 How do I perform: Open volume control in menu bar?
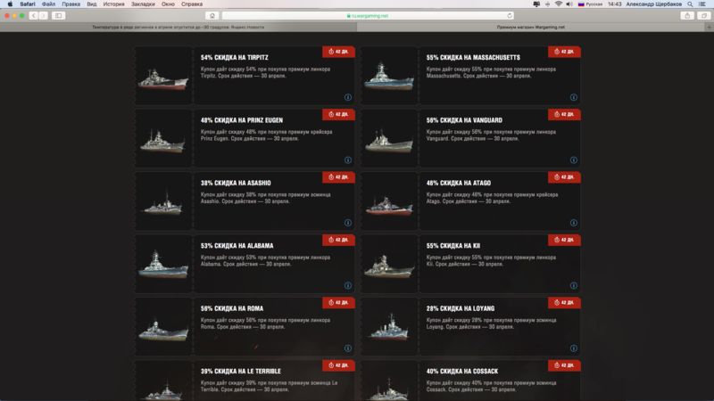tap(569, 4)
